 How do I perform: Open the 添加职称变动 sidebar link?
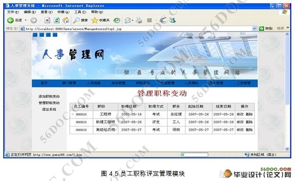click(x=49, y=96)
